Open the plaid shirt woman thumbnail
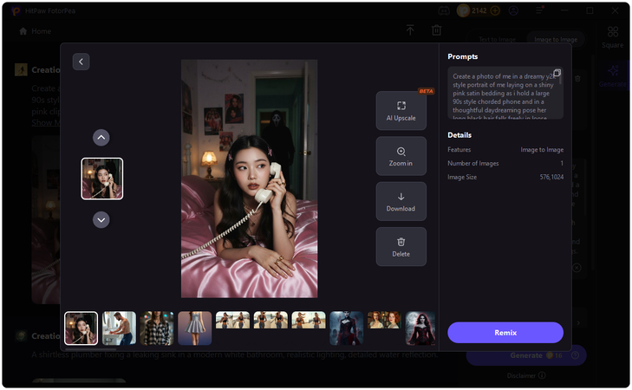Image resolution: width=632 pixels, height=390 pixels. pos(157,328)
